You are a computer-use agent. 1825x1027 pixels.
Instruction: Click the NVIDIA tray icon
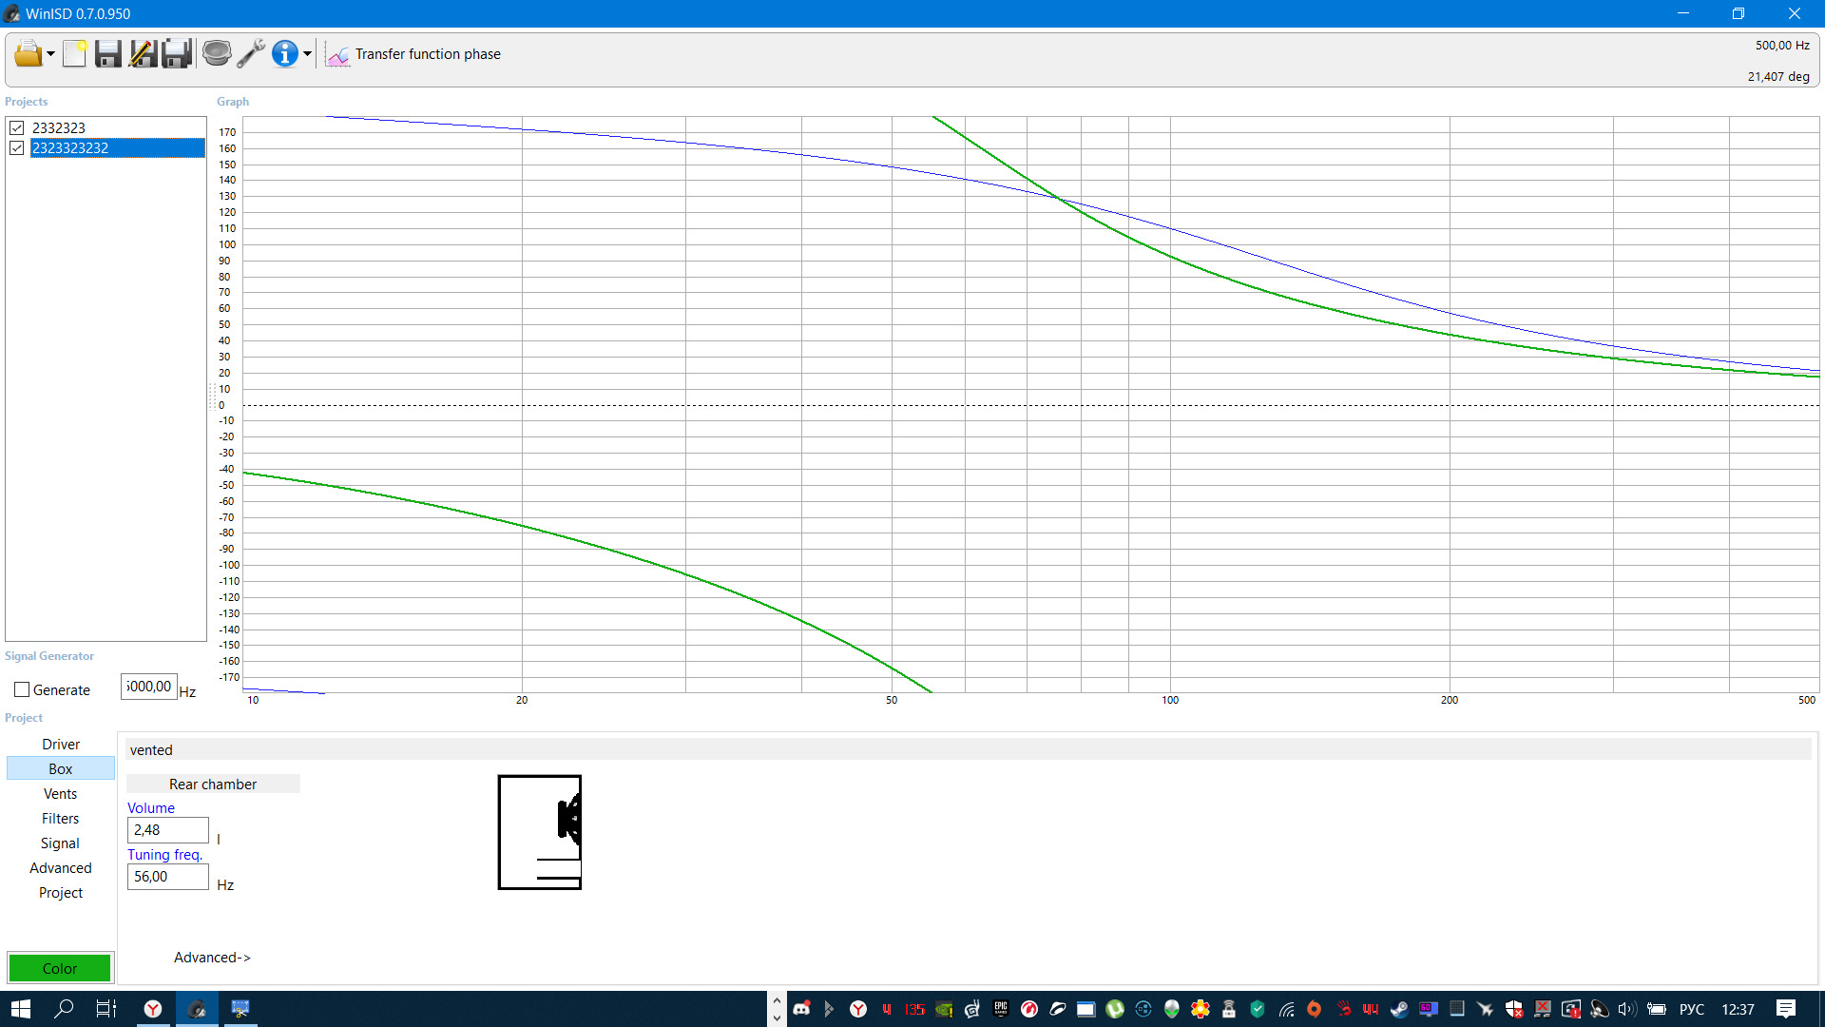944,1009
